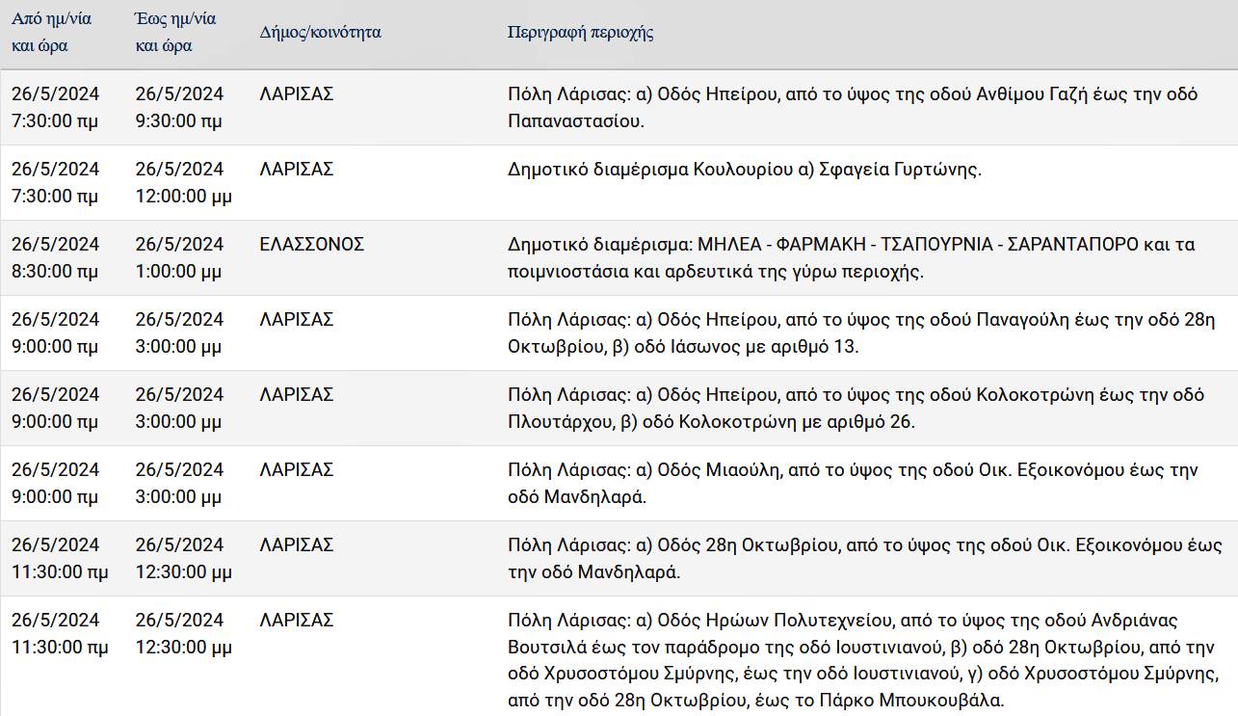
Task: Select the Οδός Μιαούλη description
Action: click(853, 483)
